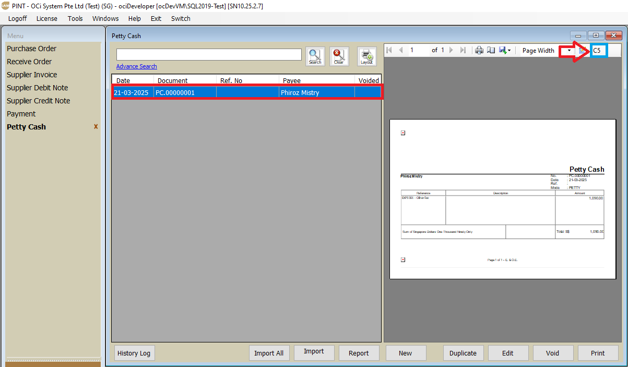Click into the search text field
Image resolution: width=628 pixels, height=367 pixels.
click(209, 55)
